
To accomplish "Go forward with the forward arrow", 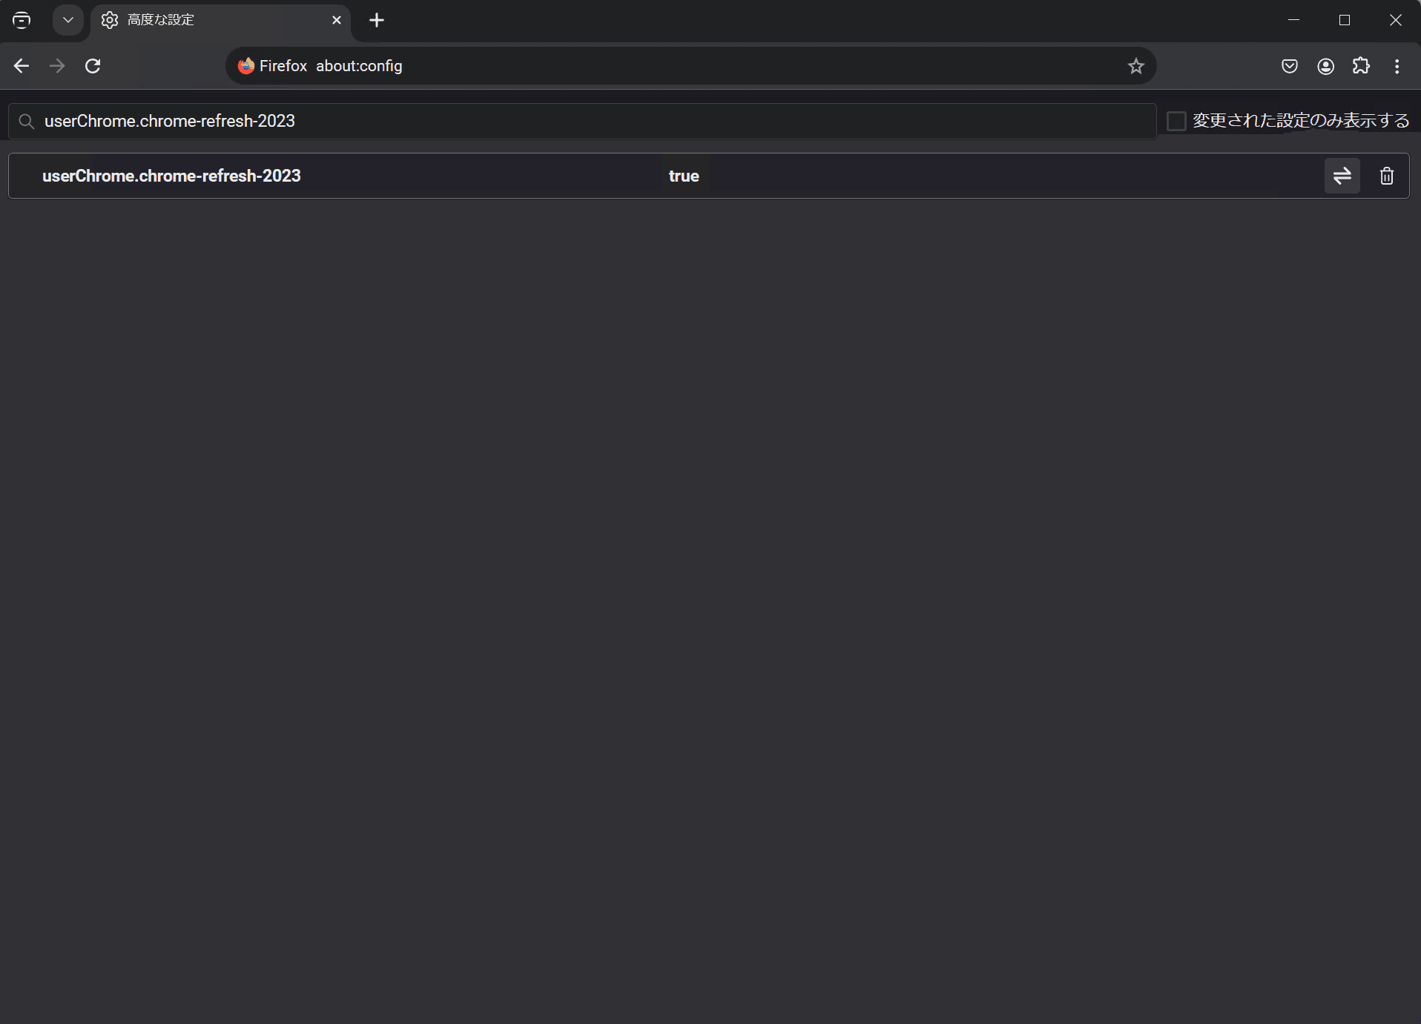I will coord(57,66).
